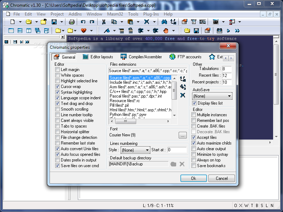The image size is (283, 212).
Task: Expand the Save dropdown arrow
Action: tap(62, 22)
